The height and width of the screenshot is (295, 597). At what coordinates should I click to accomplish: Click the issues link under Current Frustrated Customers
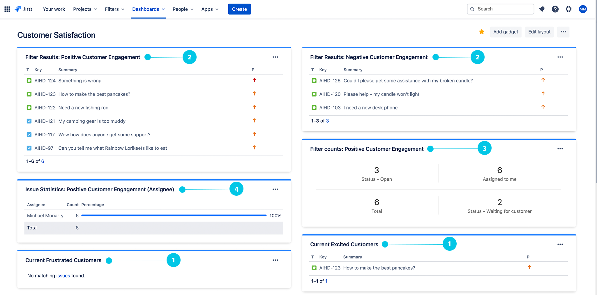click(63, 275)
